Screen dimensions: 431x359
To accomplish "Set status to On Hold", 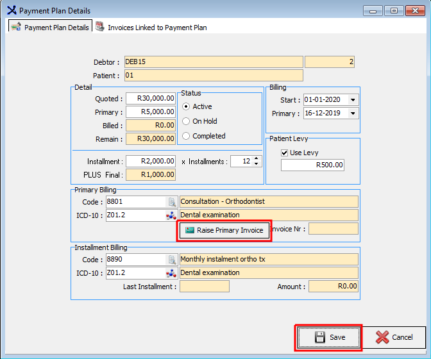I will pyautogui.click(x=187, y=121).
